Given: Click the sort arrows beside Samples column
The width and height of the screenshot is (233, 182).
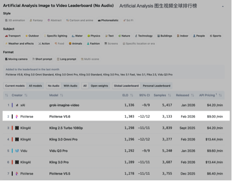Looking at the screenshot, I should tap(169, 95).
